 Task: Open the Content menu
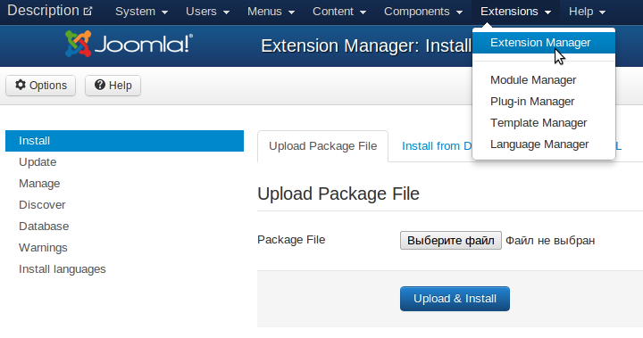pos(339,12)
